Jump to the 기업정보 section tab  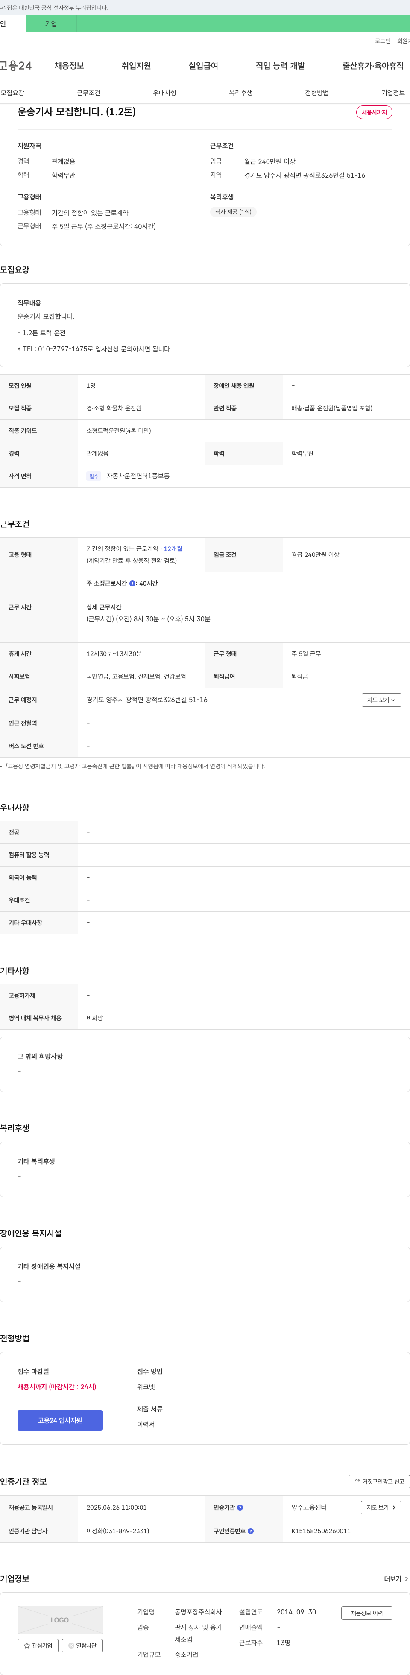click(392, 93)
